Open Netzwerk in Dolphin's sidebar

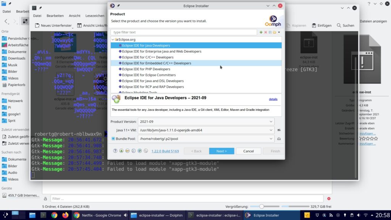[15, 101]
